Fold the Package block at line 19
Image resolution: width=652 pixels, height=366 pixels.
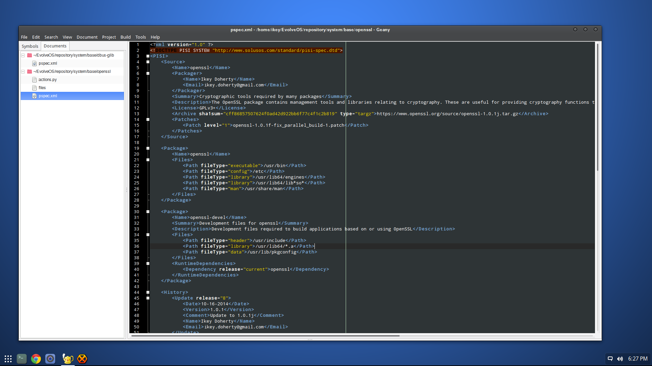(x=148, y=148)
